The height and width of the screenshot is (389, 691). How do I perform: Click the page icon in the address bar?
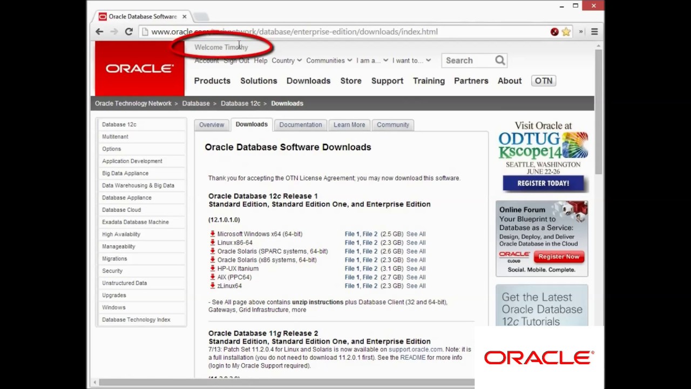pyautogui.click(x=145, y=32)
